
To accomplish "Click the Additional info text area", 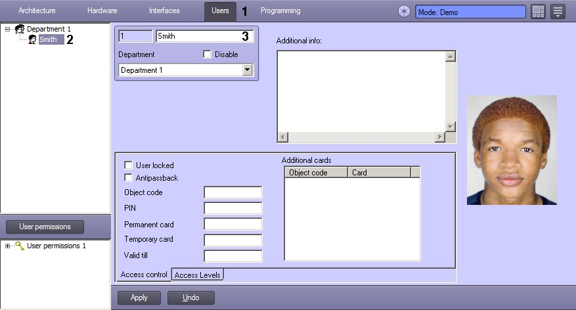I will click(x=361, y=91).
